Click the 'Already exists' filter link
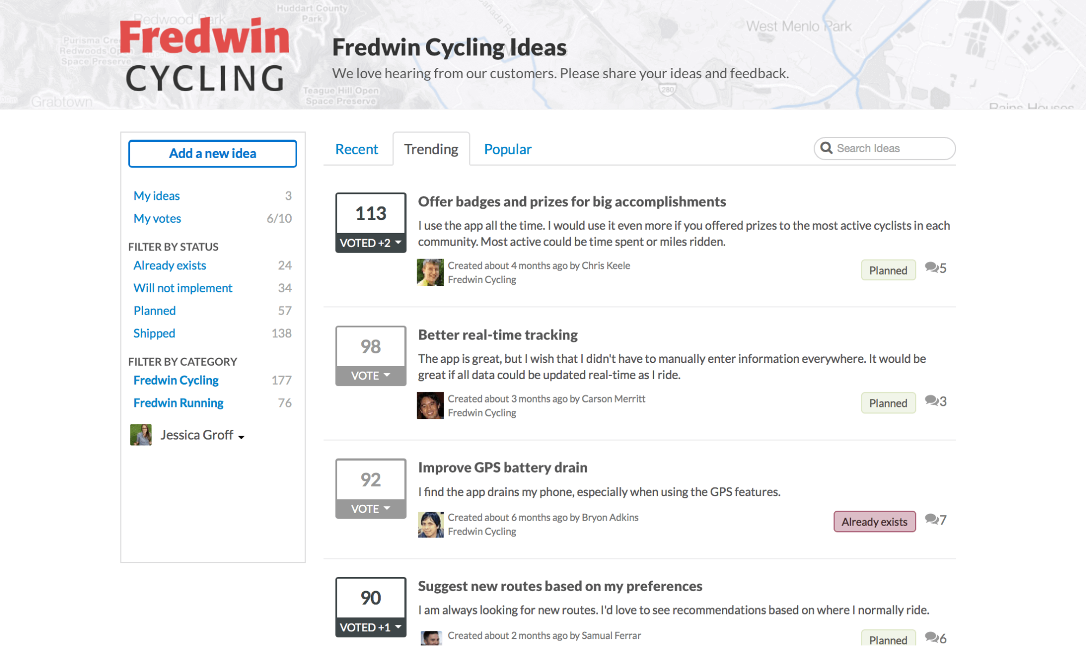This screenshot has width=1086, height=646. (x=170, y=265)
